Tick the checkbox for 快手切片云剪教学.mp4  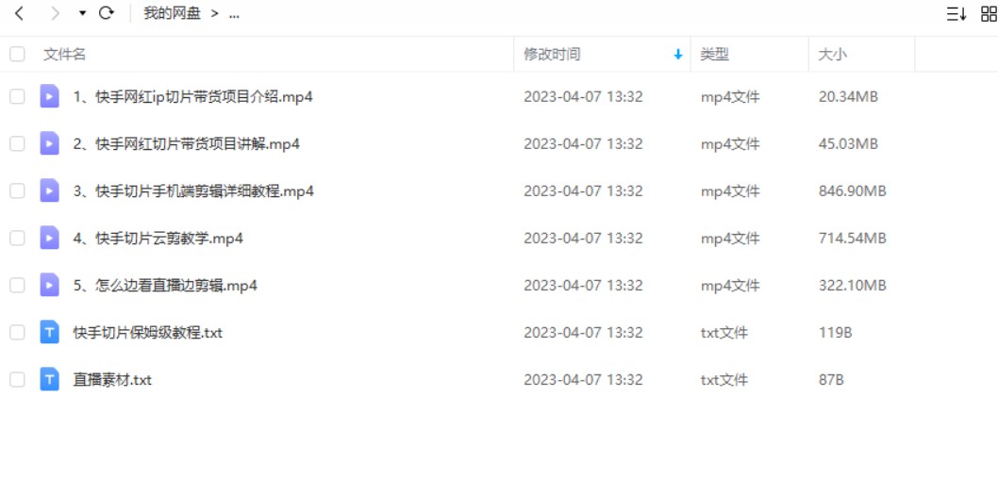coord(17,238)
